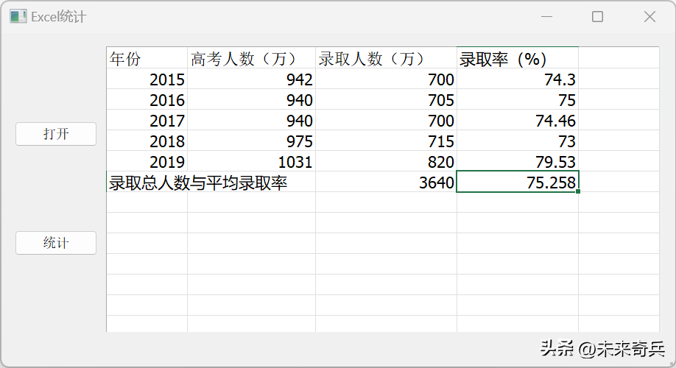
Task: Click the 79.53 rate cell
Action: click(518, 161)
